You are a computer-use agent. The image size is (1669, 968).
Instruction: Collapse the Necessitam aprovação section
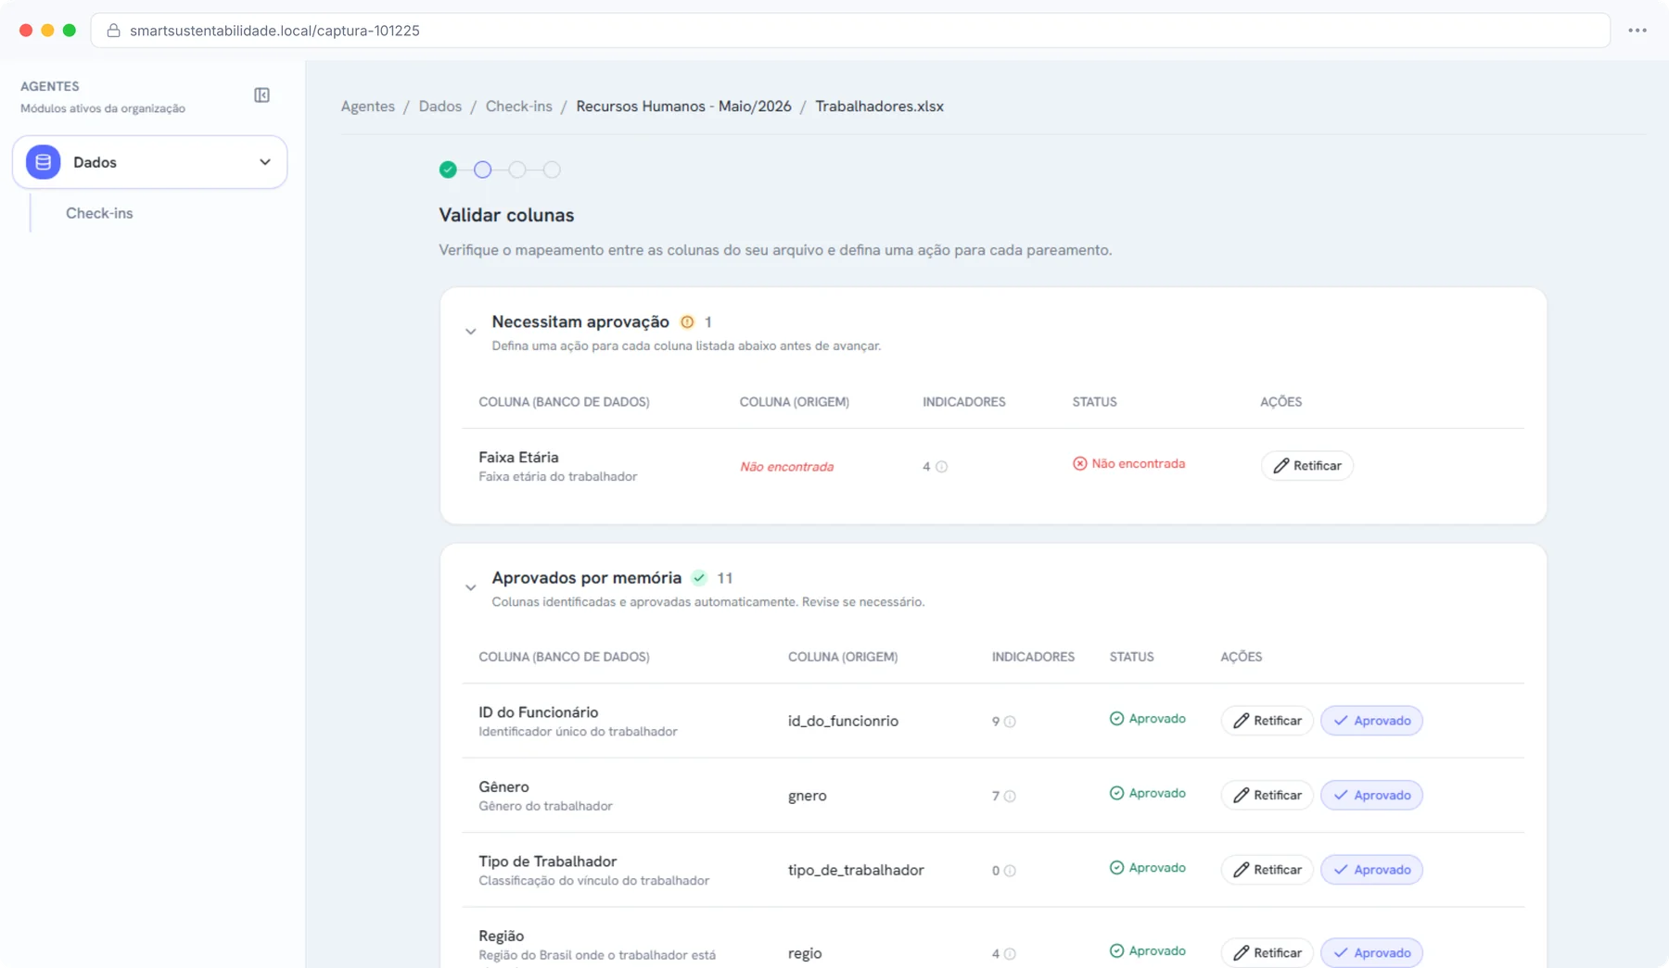pyautogui.click(x=471, y=332)
